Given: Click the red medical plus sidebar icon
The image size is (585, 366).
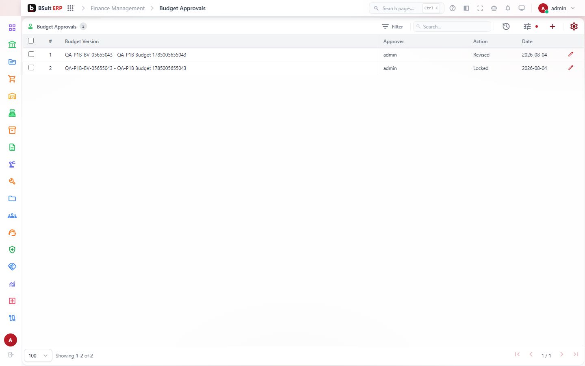Looking at the screenshot, I should 12,301.
